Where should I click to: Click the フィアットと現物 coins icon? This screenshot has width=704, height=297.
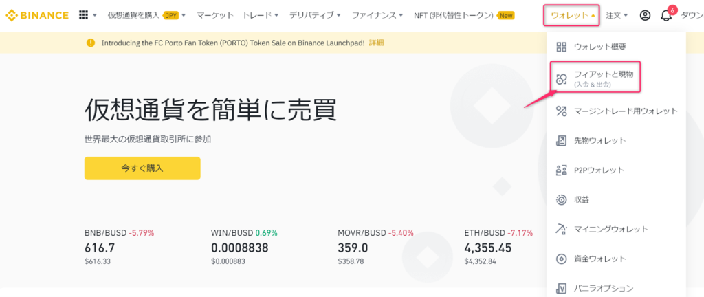pyautogui.click(x=561, y=79)
